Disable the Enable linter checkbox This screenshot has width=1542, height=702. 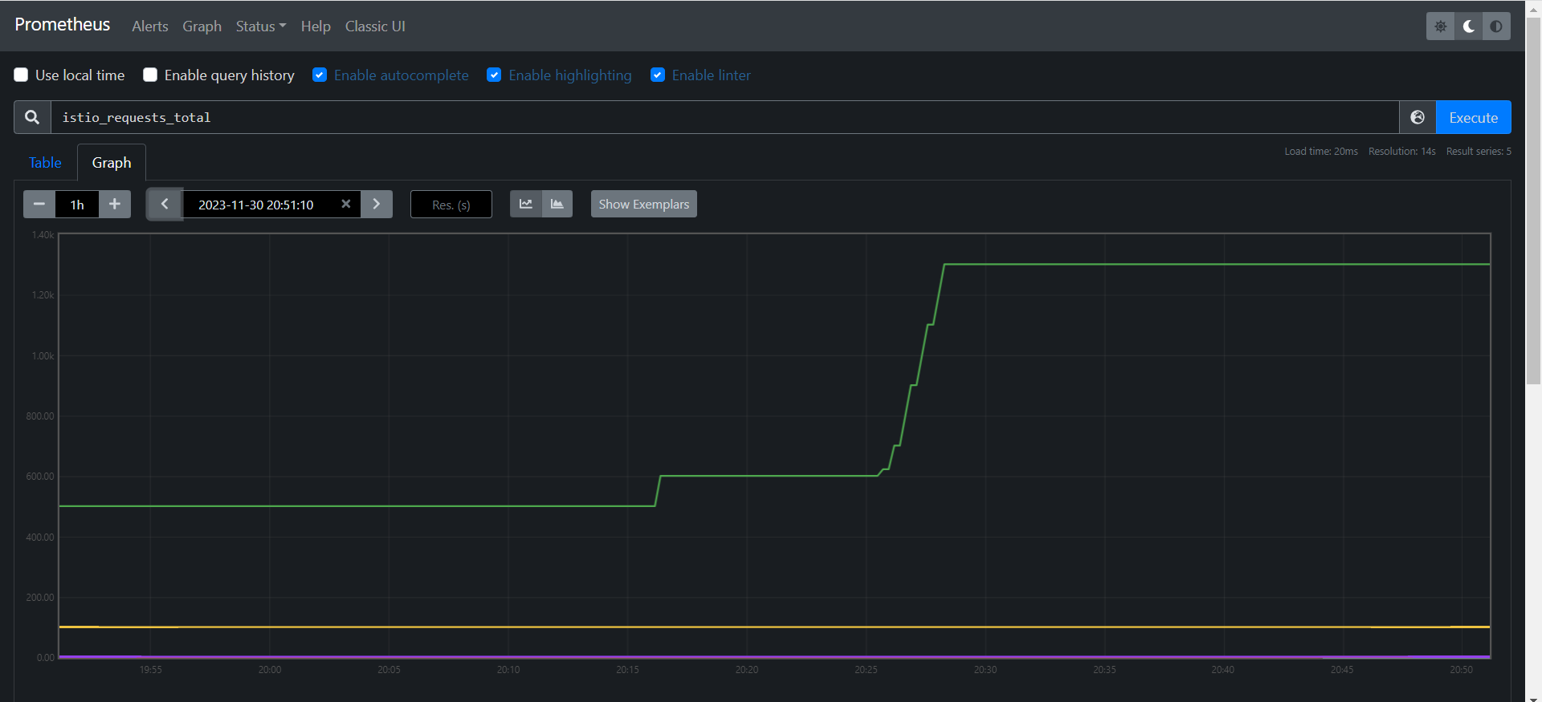[x=658, y=75]
